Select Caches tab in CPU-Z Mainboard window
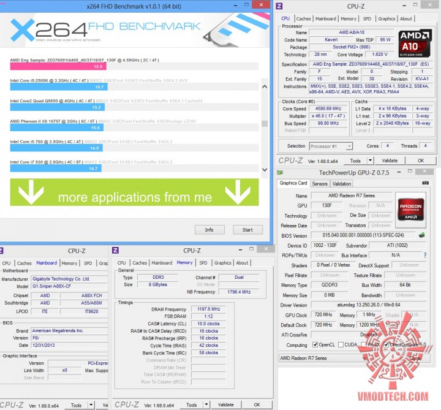This screenshot has width=441, height=410. [24, 263]
